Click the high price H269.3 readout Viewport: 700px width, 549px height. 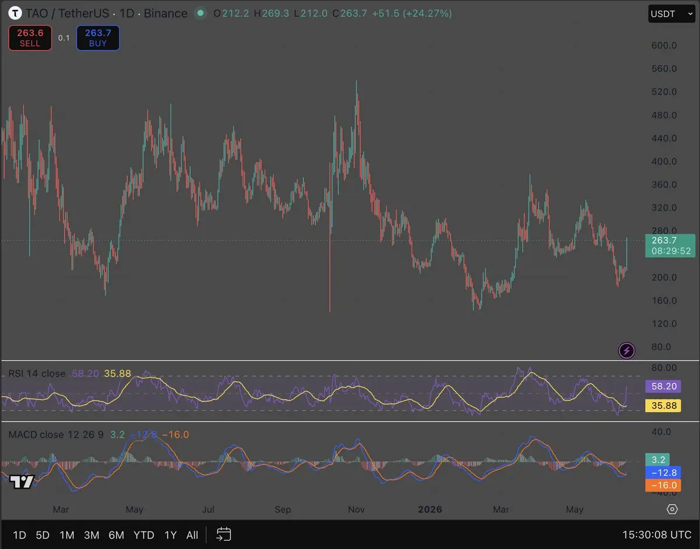pyautogui.click(x=271, y=13)
